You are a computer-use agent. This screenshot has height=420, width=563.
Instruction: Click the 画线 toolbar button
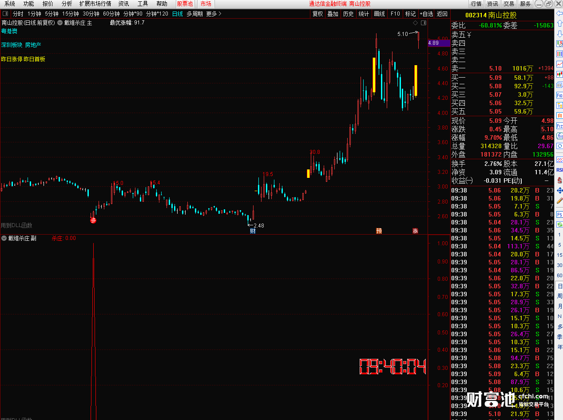coord(379,14)
